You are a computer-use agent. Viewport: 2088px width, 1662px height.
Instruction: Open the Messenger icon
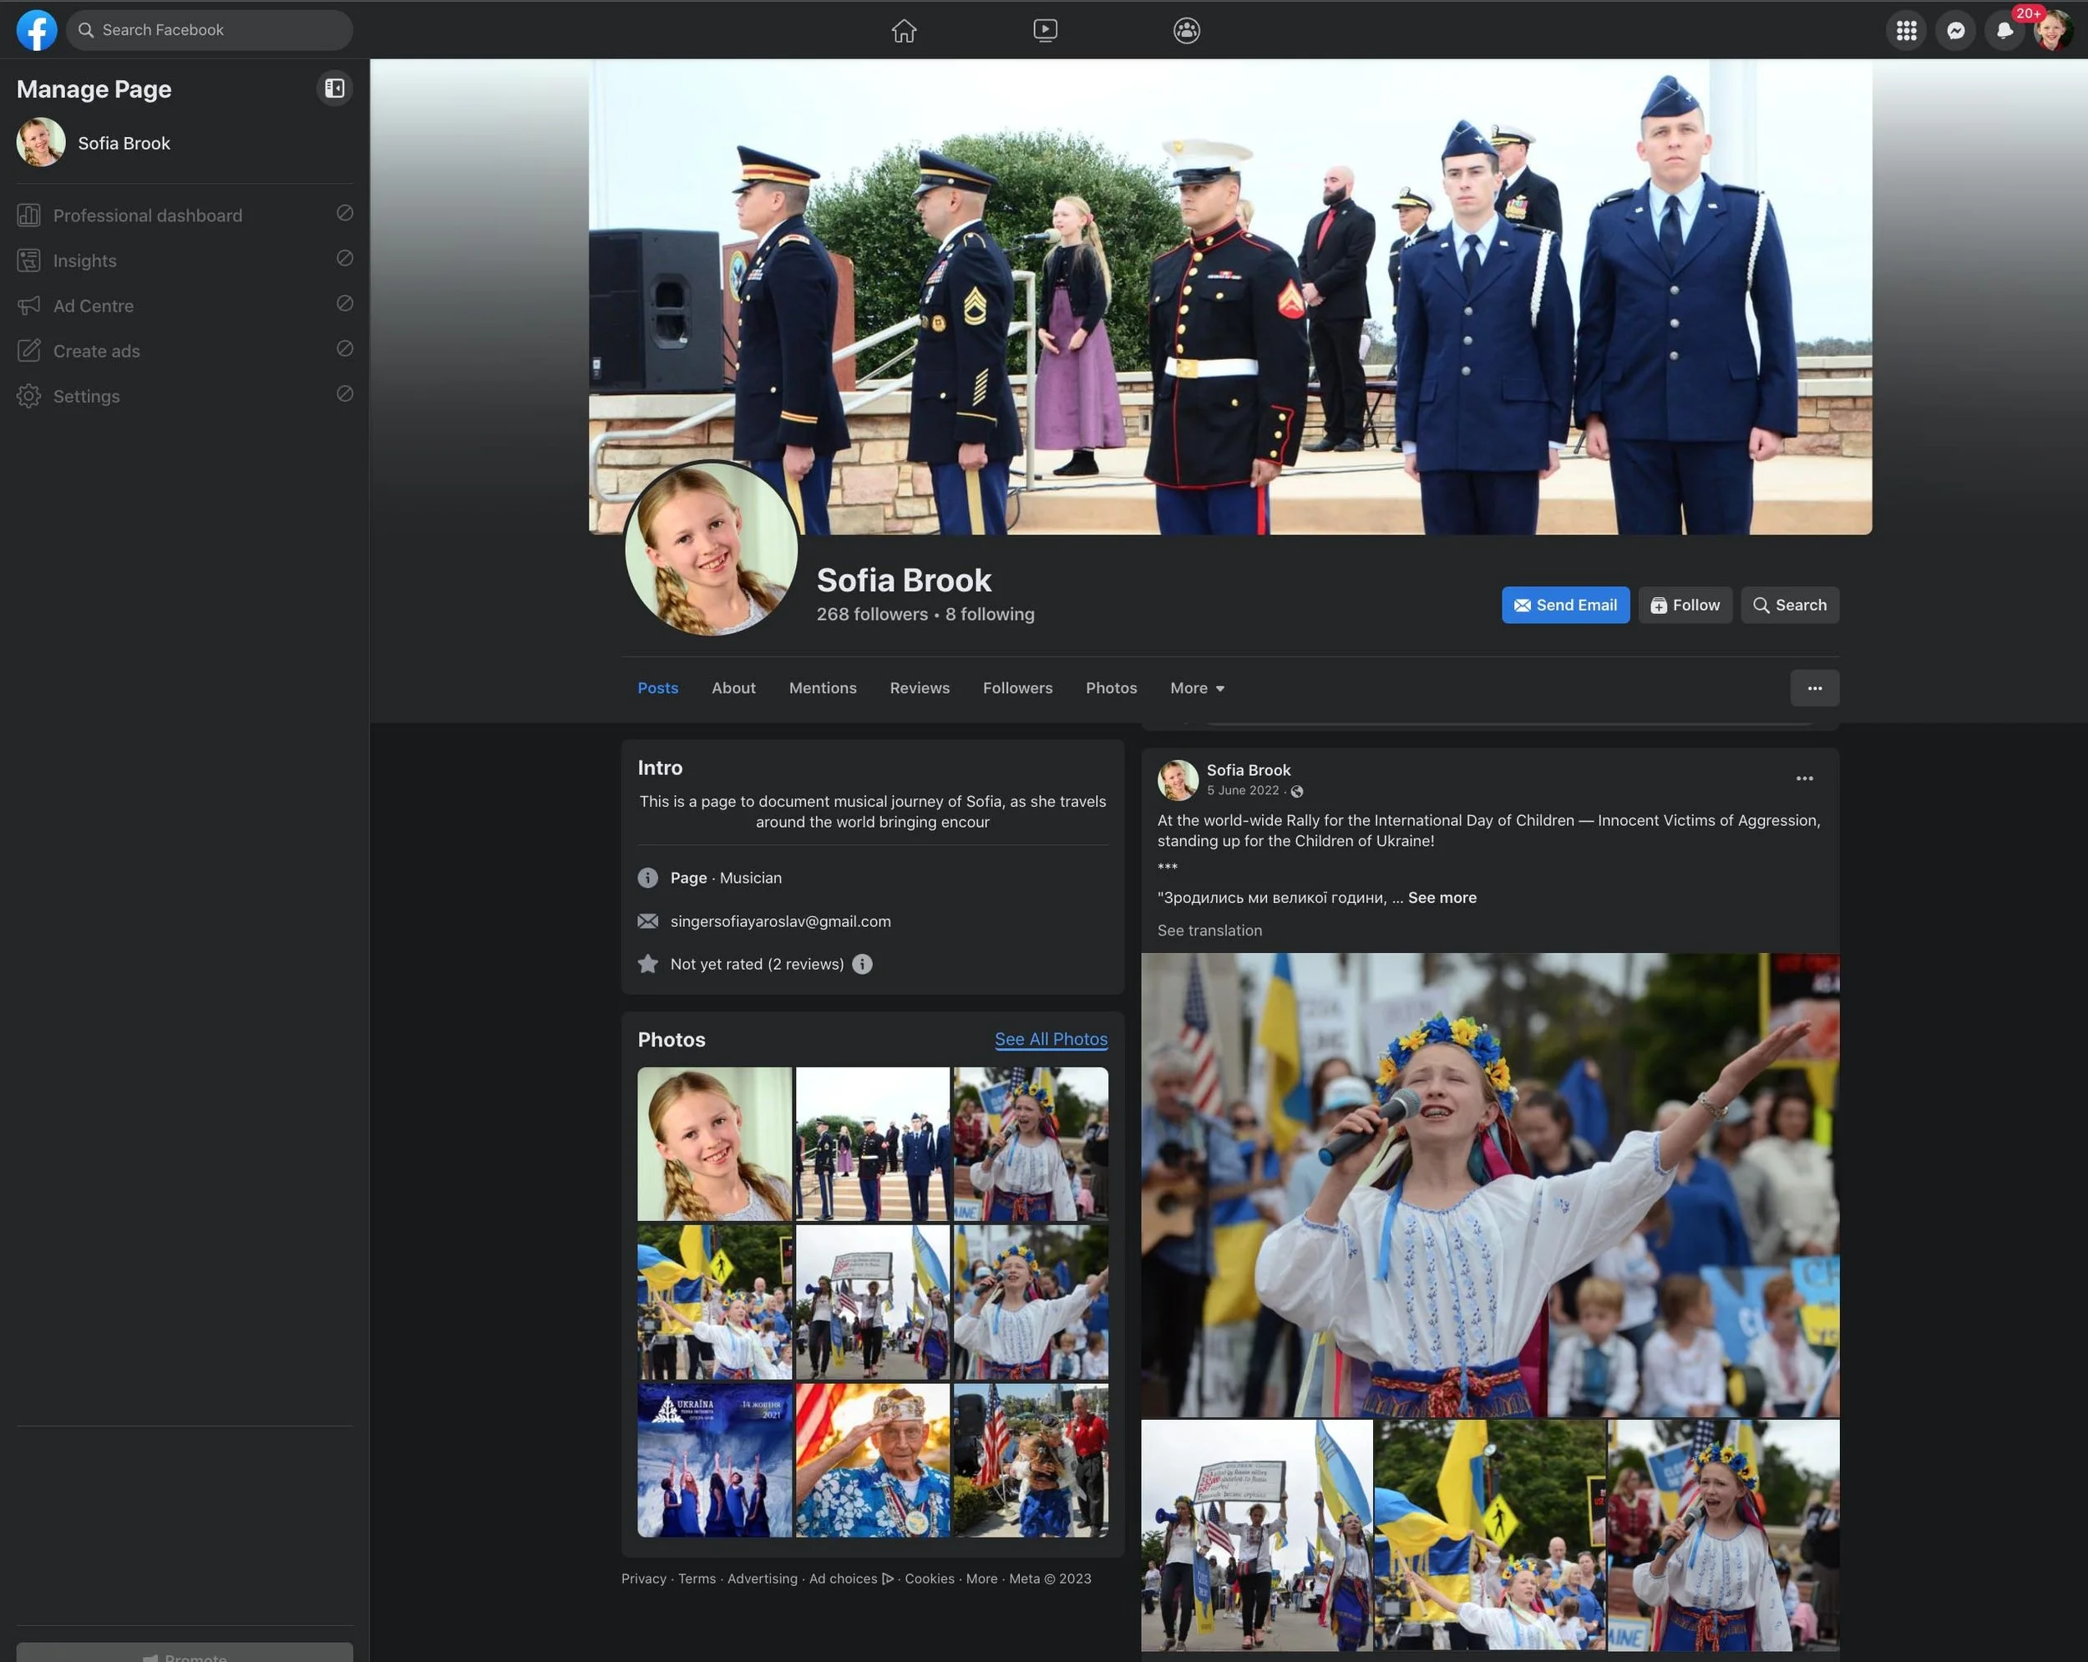[1955, 30]
